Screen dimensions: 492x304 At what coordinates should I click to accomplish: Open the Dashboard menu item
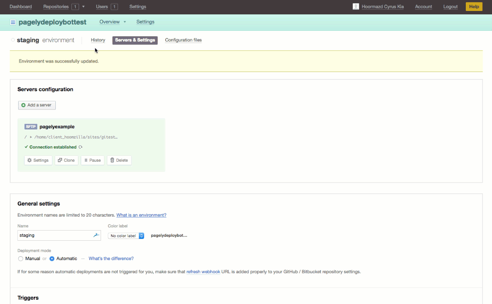tap(21, 7)
